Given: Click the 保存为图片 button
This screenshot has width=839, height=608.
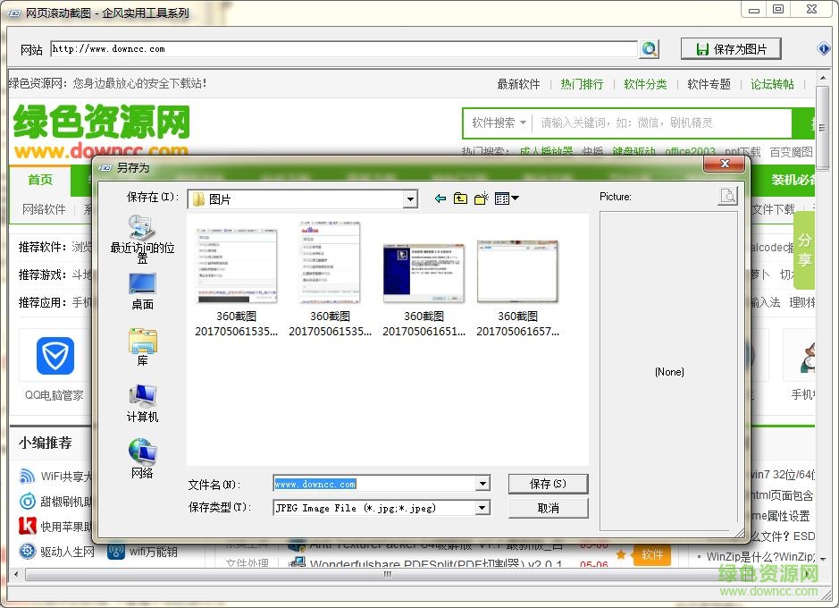Looking at the screenshot, I should [731, 48].
